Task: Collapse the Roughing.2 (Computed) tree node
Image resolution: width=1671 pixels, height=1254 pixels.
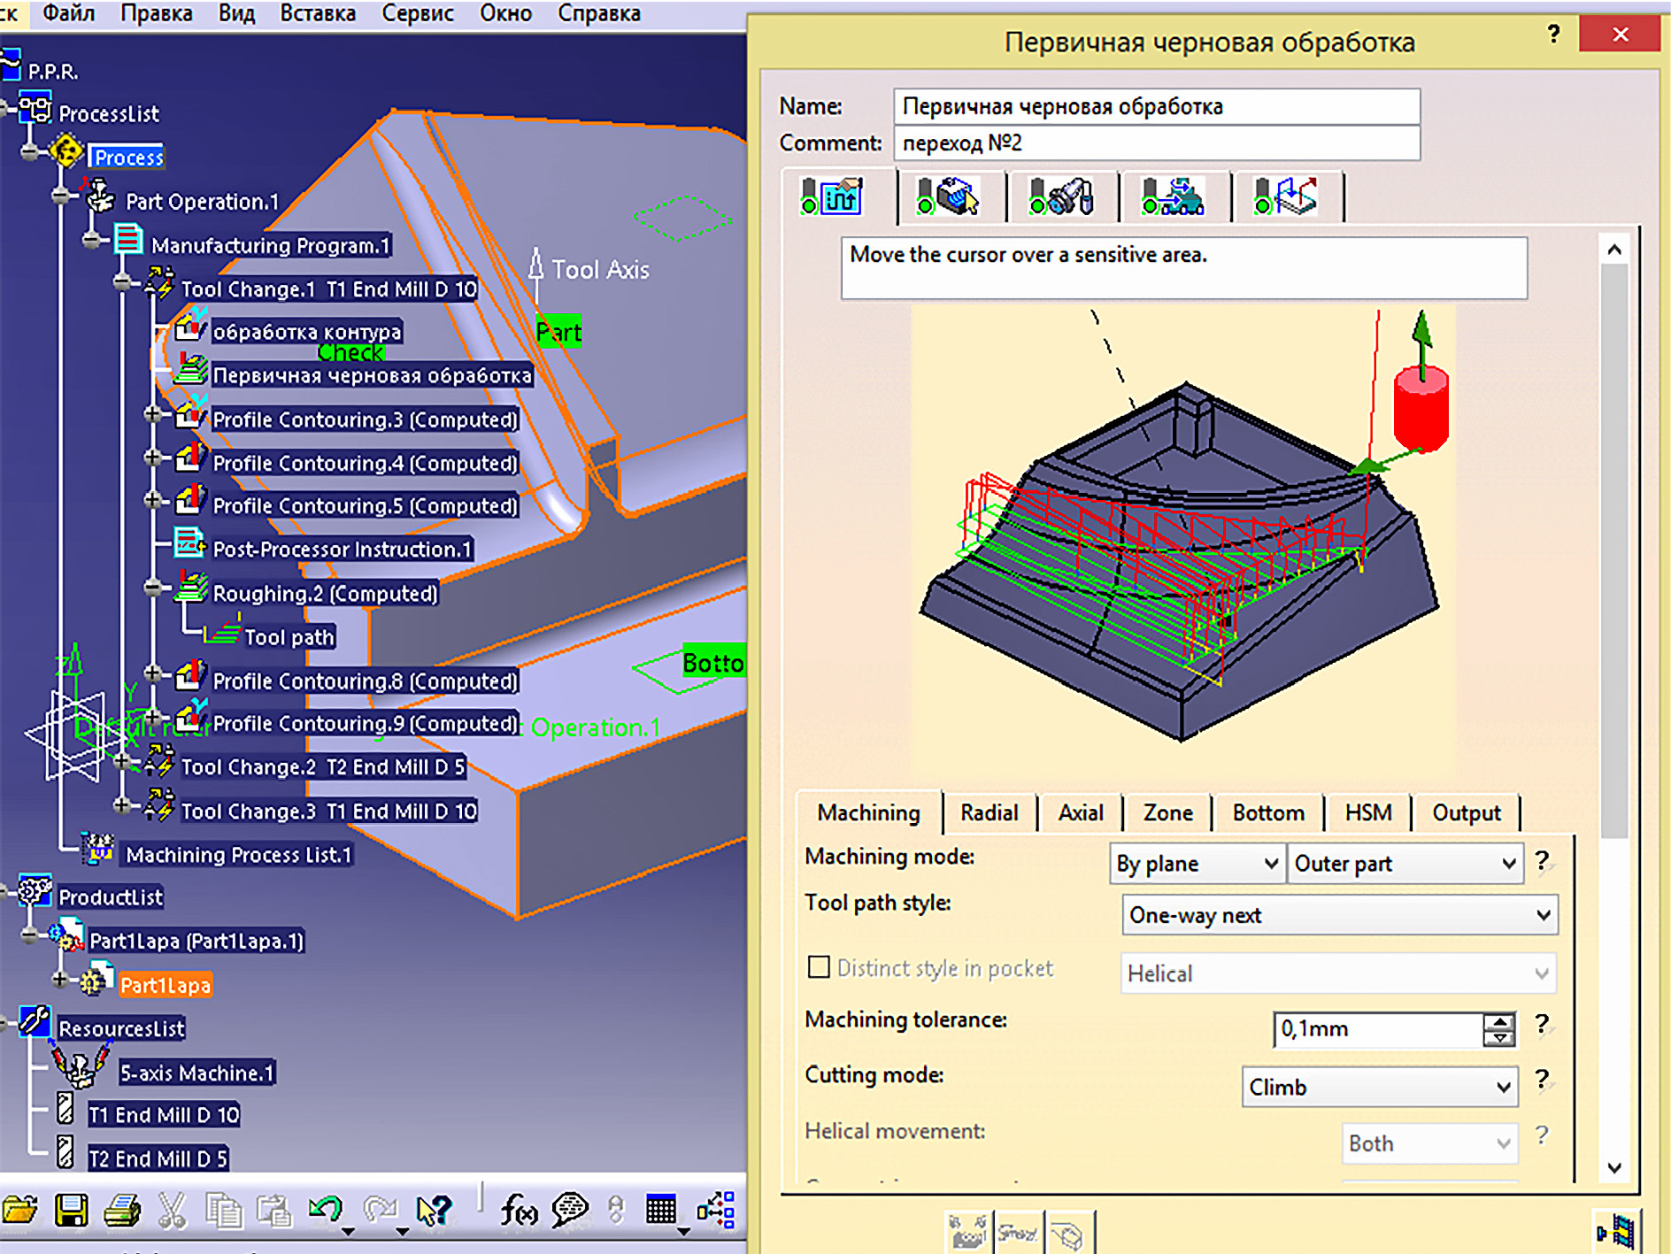Action: tap(152, 588)
